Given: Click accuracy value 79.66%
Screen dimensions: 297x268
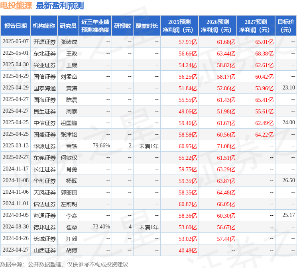Looking at the screenshot, I should pos(101,145).
